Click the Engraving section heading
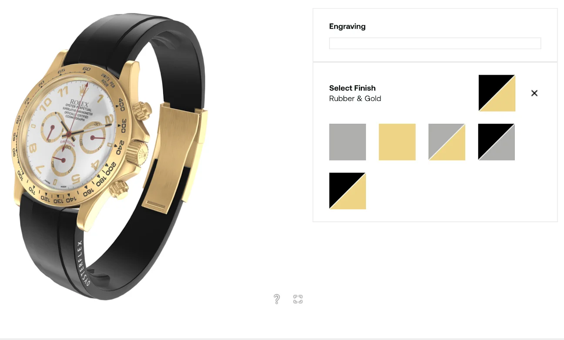Viewport: 564px width, 340px height. click(x=347, y=26)
